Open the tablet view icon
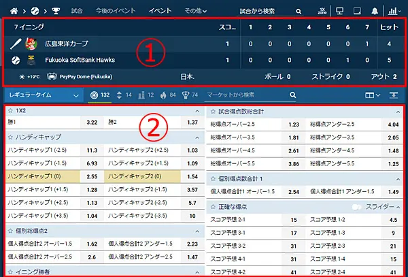The image size is (408, 277). (357, 11)
